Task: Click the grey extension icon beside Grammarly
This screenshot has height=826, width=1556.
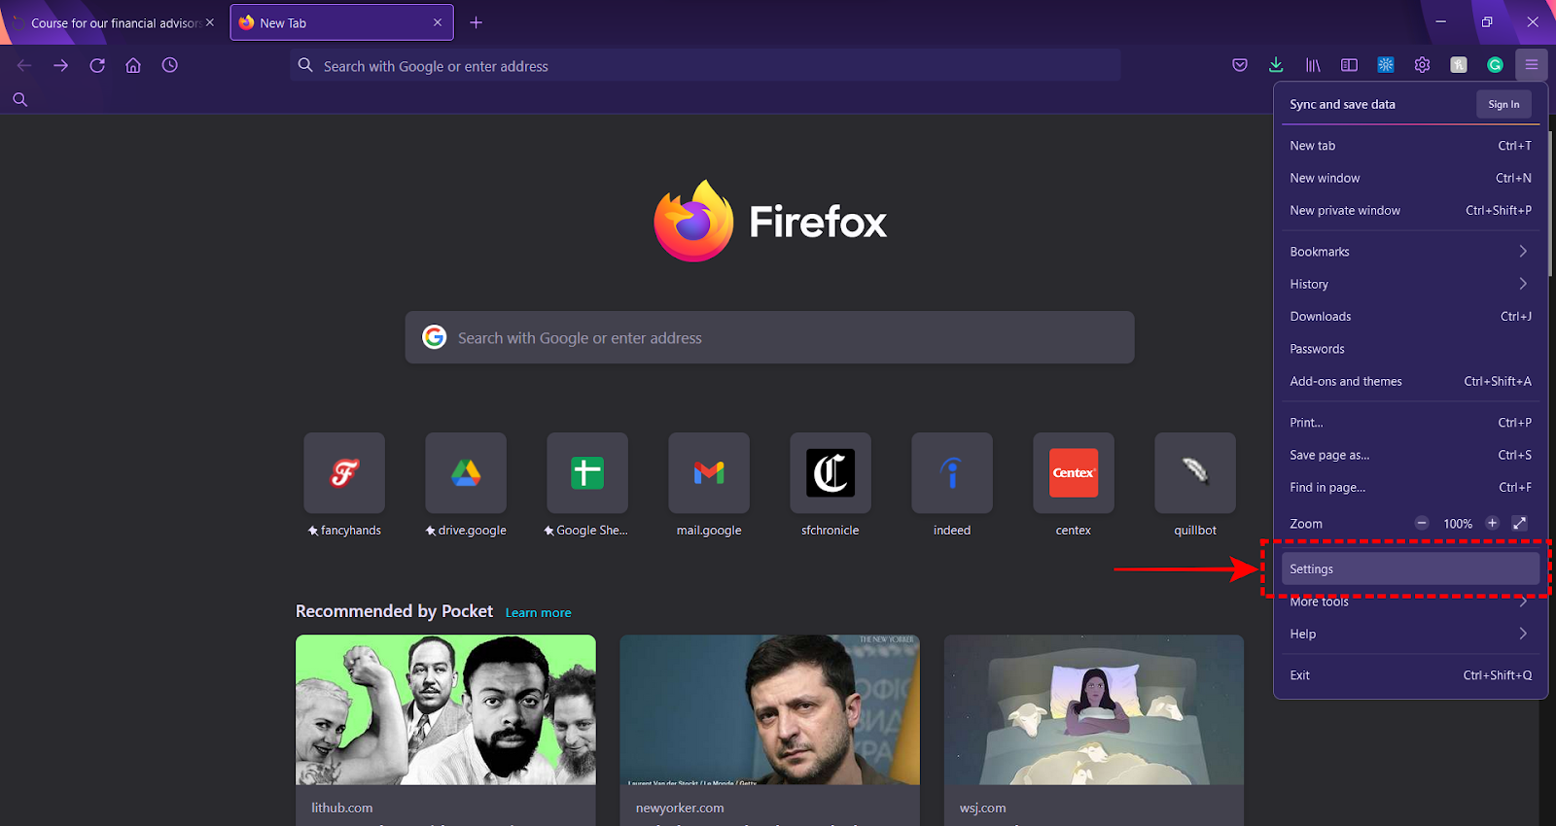Action: click(1459, 65)
